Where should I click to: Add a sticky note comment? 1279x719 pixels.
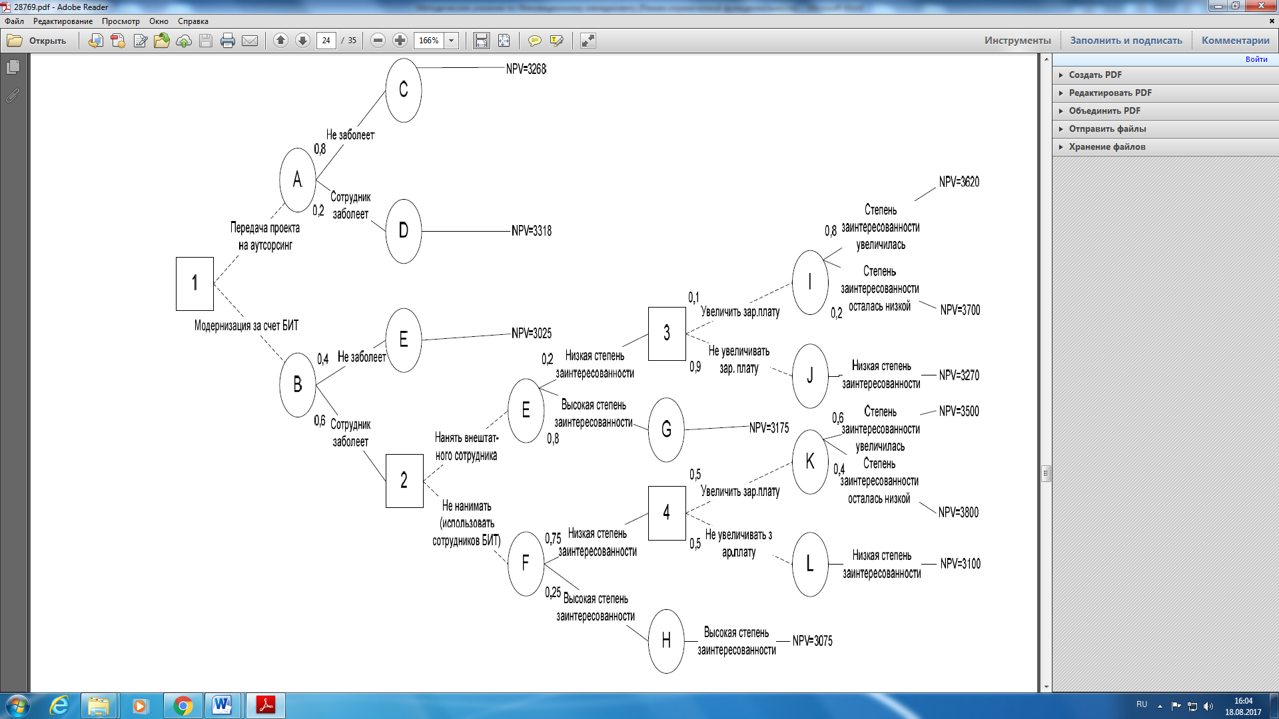534,41
